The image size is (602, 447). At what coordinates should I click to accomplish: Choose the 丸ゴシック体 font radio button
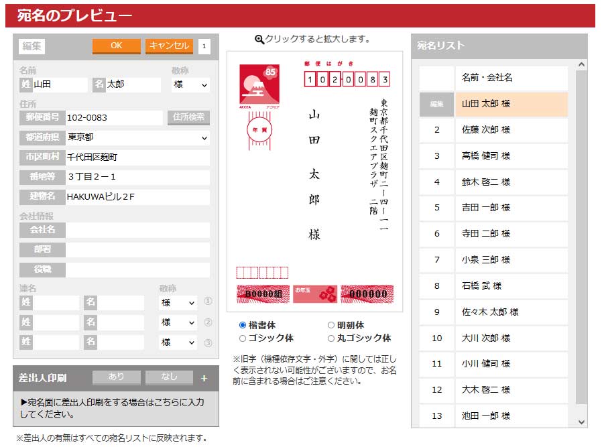[x=331, y=338]
